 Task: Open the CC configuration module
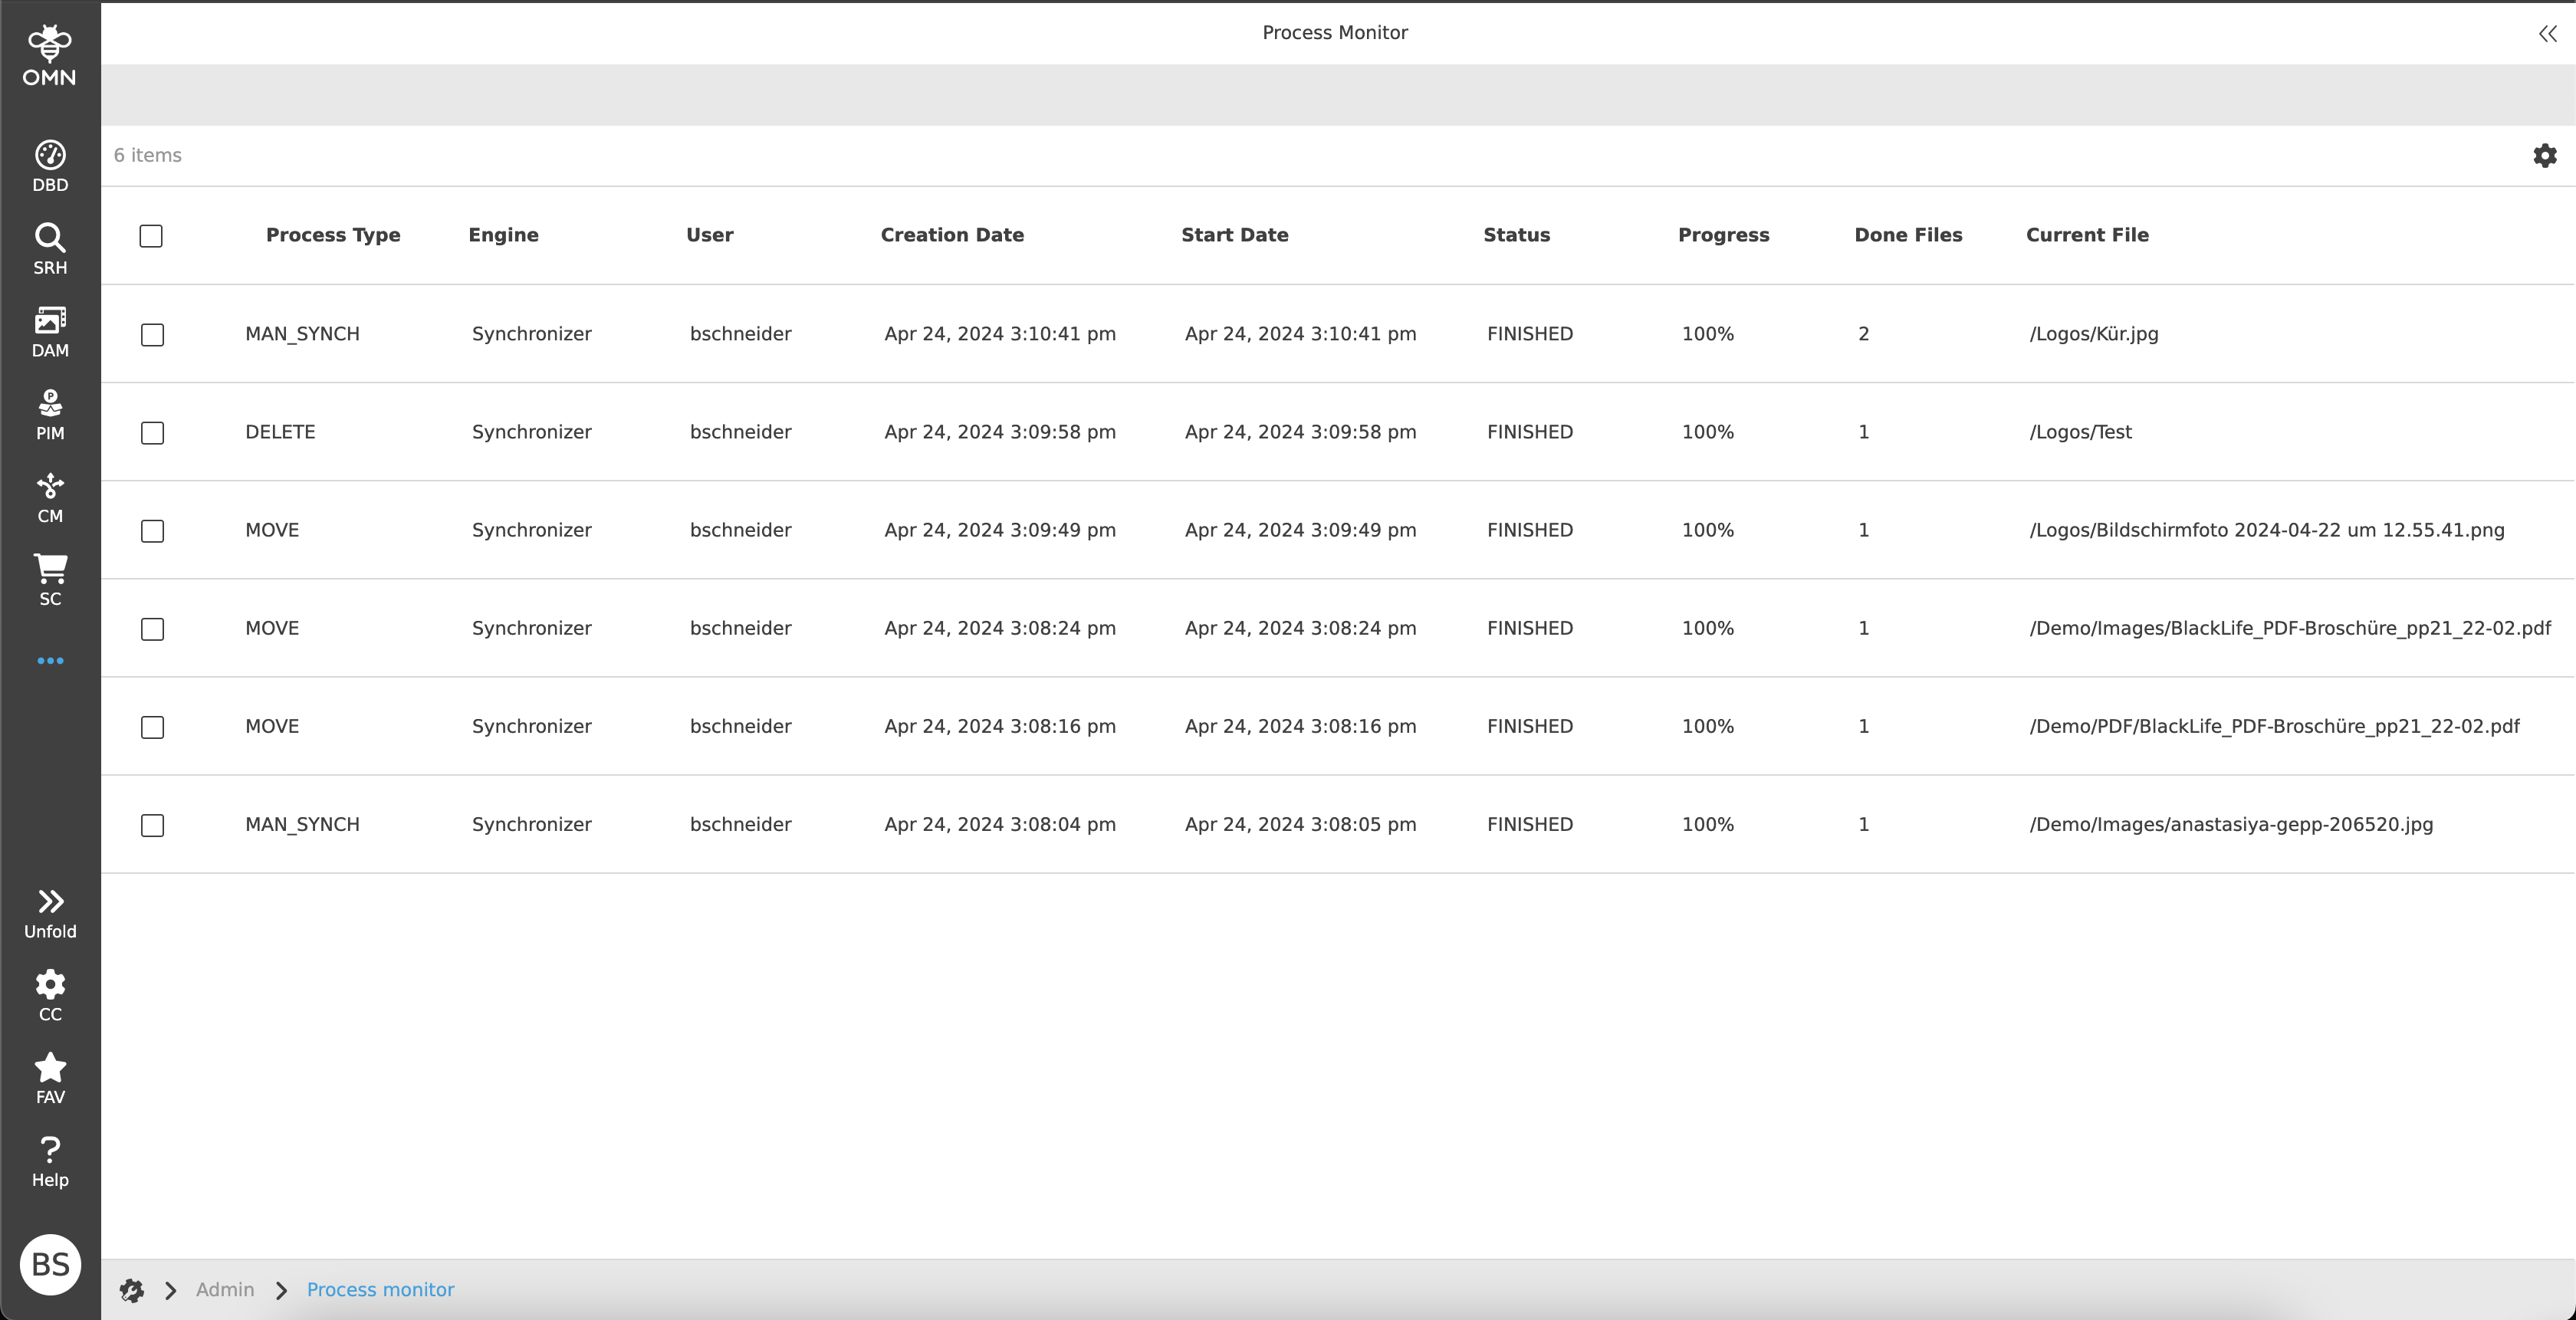pos(49,995)
